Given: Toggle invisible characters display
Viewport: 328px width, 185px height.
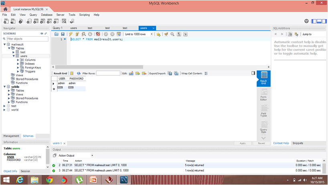Looking at the screenshot, I should [x=179, y=34].
